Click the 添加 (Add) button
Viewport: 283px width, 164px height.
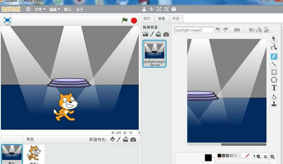point(251,30)
